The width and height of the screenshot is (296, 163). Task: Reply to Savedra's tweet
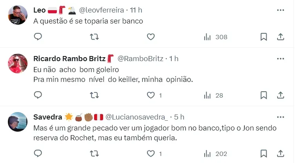38,153
